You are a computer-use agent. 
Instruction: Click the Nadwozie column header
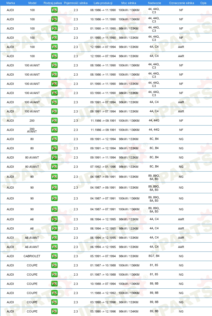154,3
